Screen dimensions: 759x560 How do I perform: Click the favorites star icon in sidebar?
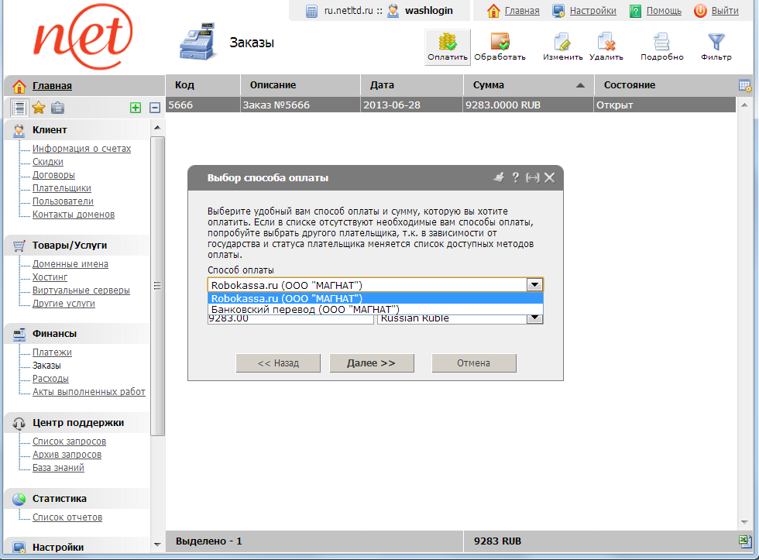tap(38, 108)
